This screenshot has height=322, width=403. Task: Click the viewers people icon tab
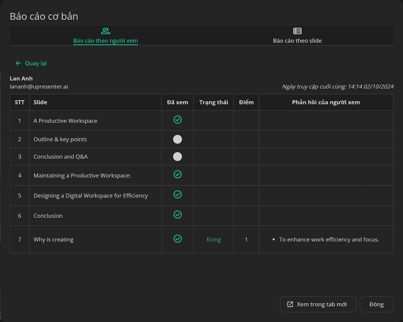tap(105, 31)
